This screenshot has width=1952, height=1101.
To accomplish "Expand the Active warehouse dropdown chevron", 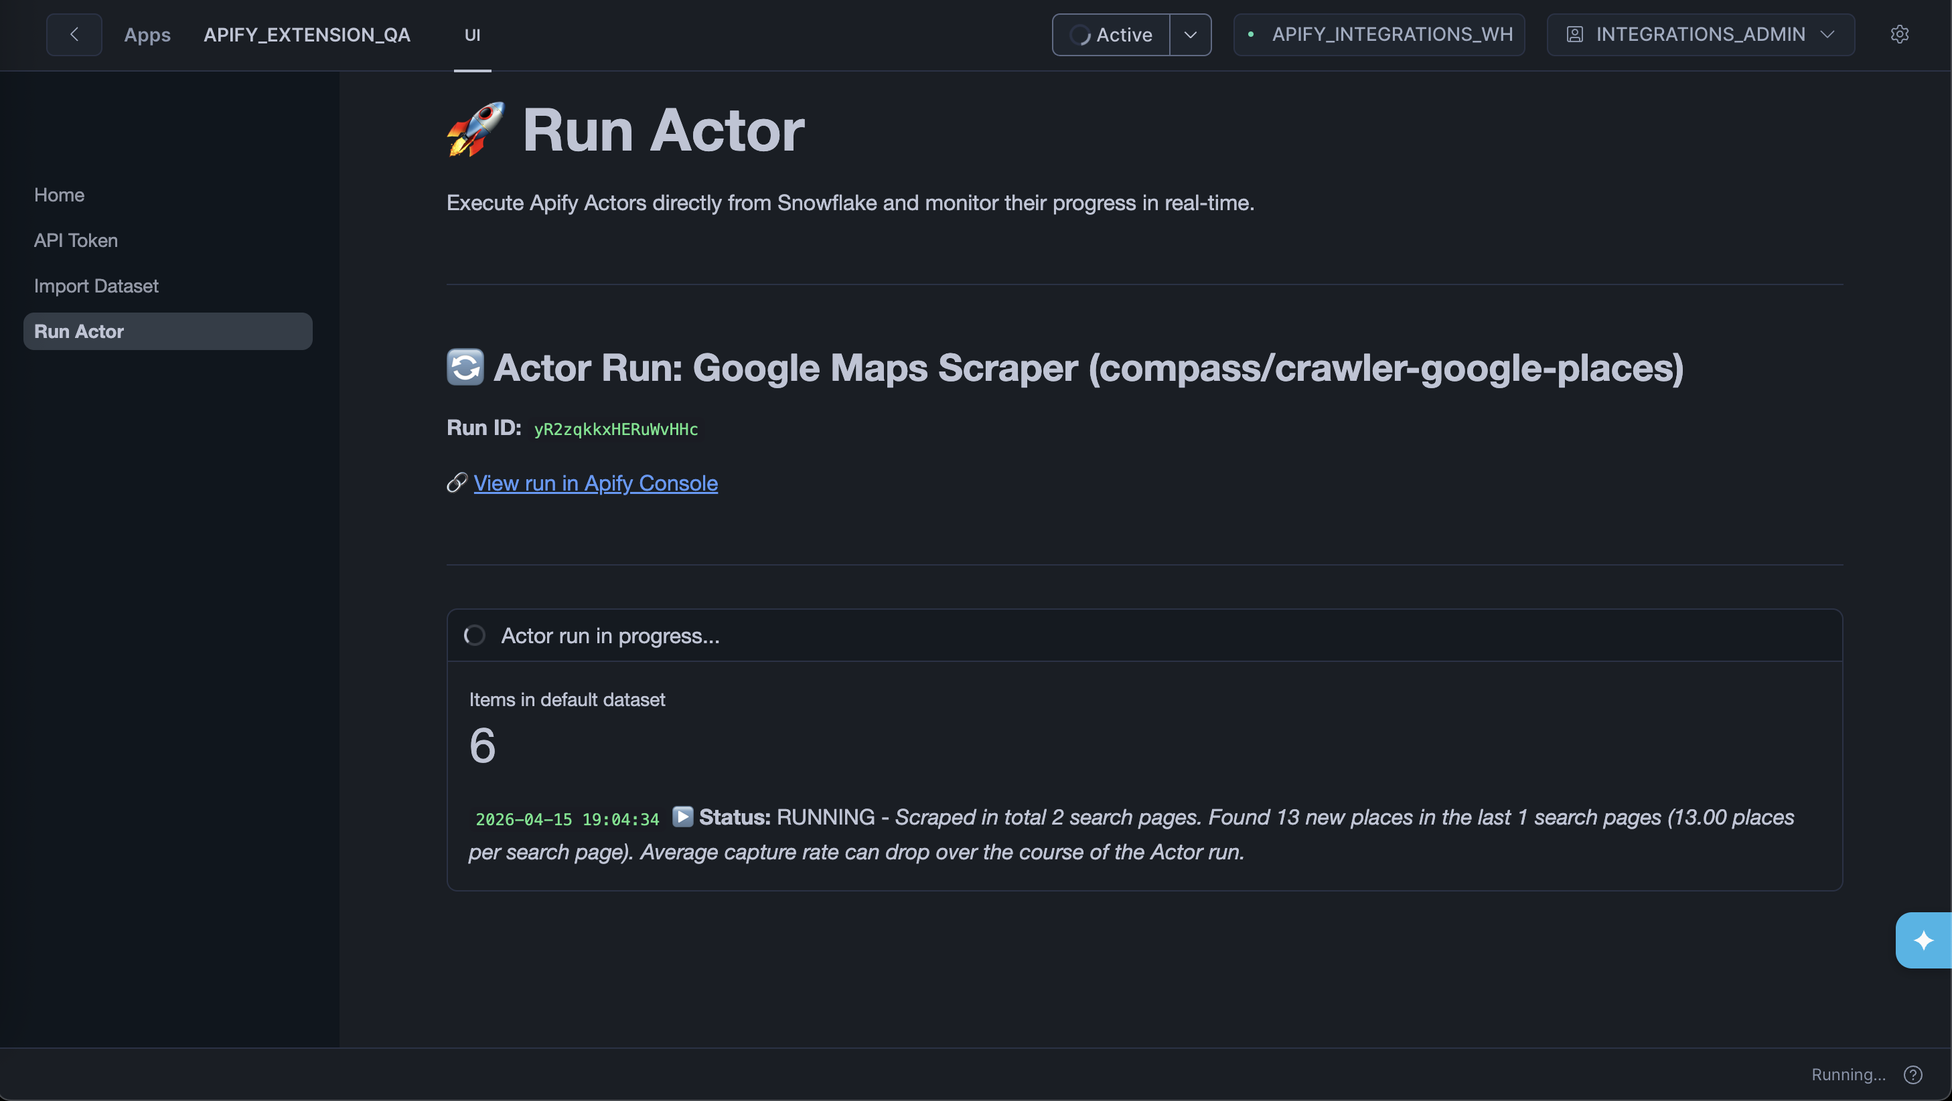I will [x=1190, y=34].
